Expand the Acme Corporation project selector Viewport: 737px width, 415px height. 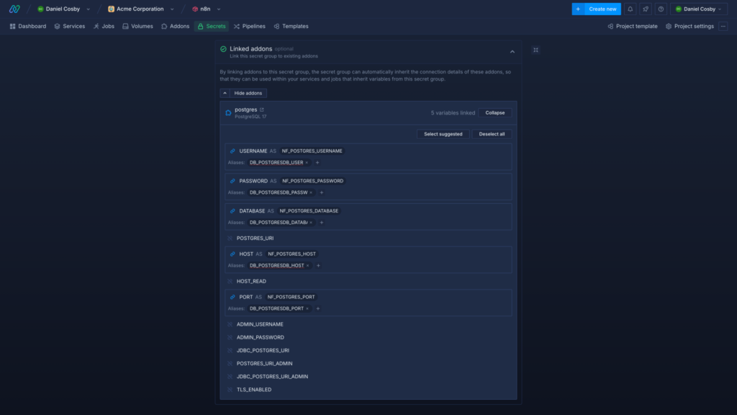coord(141,9)
